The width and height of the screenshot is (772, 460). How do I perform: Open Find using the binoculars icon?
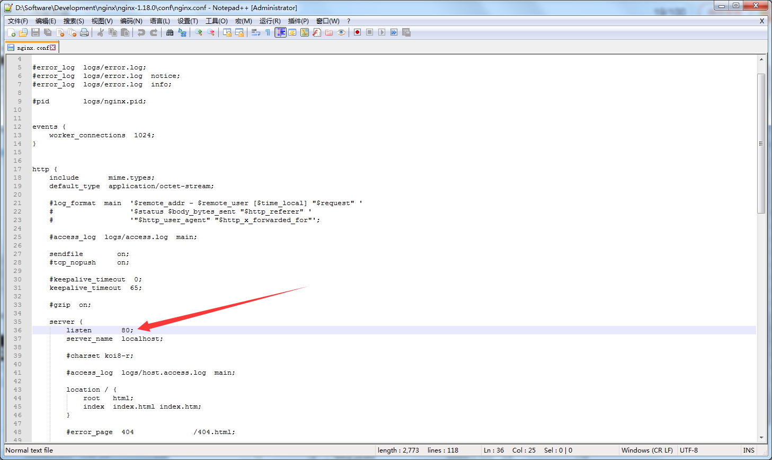pos(170,32)
